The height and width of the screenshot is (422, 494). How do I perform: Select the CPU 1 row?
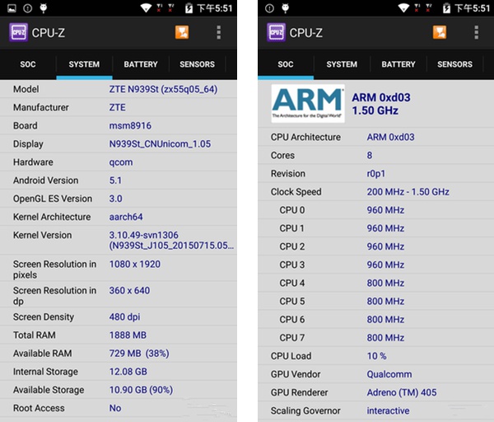coord(376,228)
